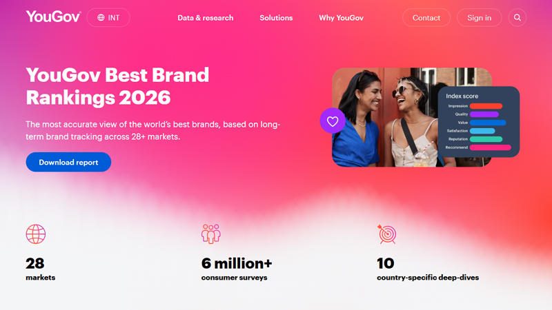Open the Why YouGov menu
The width and height of the screenshot is (552, 310).
(x=341, y=18)
